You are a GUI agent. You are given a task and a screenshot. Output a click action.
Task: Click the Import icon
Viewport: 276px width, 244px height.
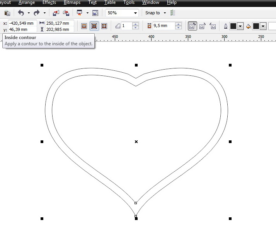pyautogui.click(x=56, y=13)
